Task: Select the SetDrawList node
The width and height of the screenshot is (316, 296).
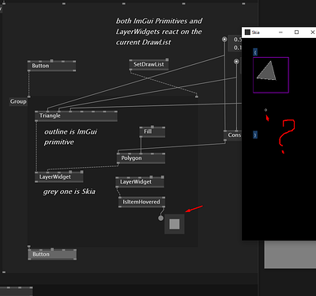Action: (149, 64)
